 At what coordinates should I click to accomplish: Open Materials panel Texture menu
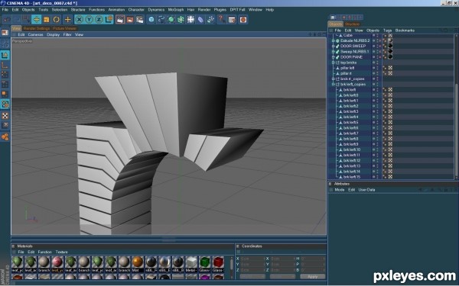(62, 252)
